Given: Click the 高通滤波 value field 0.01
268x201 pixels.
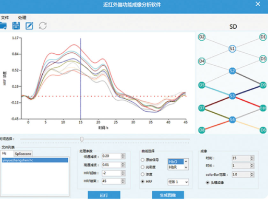Looking at the screenshot, I should 112,165.
